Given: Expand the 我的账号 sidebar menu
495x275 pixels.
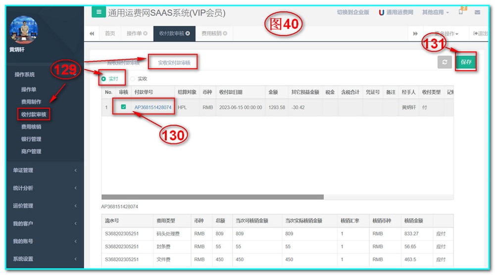Looking at the screenshot, I should [45, 241].
